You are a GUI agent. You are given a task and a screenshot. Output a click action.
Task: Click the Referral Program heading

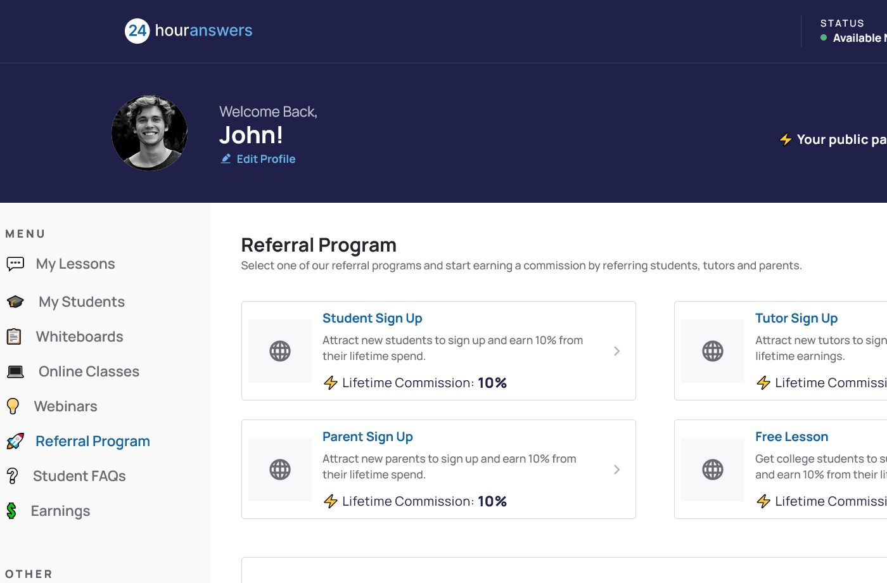(319, 245)
